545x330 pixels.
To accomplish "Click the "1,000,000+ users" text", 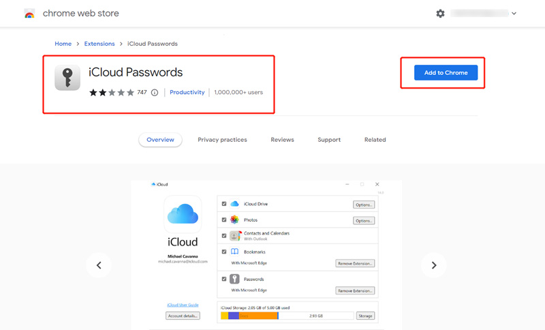I will click(x=238, y=92).
